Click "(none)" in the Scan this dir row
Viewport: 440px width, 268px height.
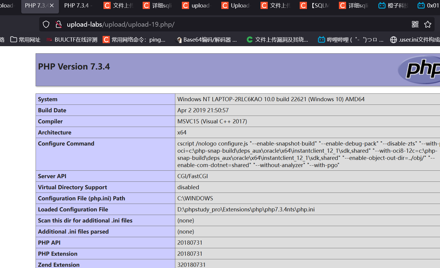click(186, 220)
